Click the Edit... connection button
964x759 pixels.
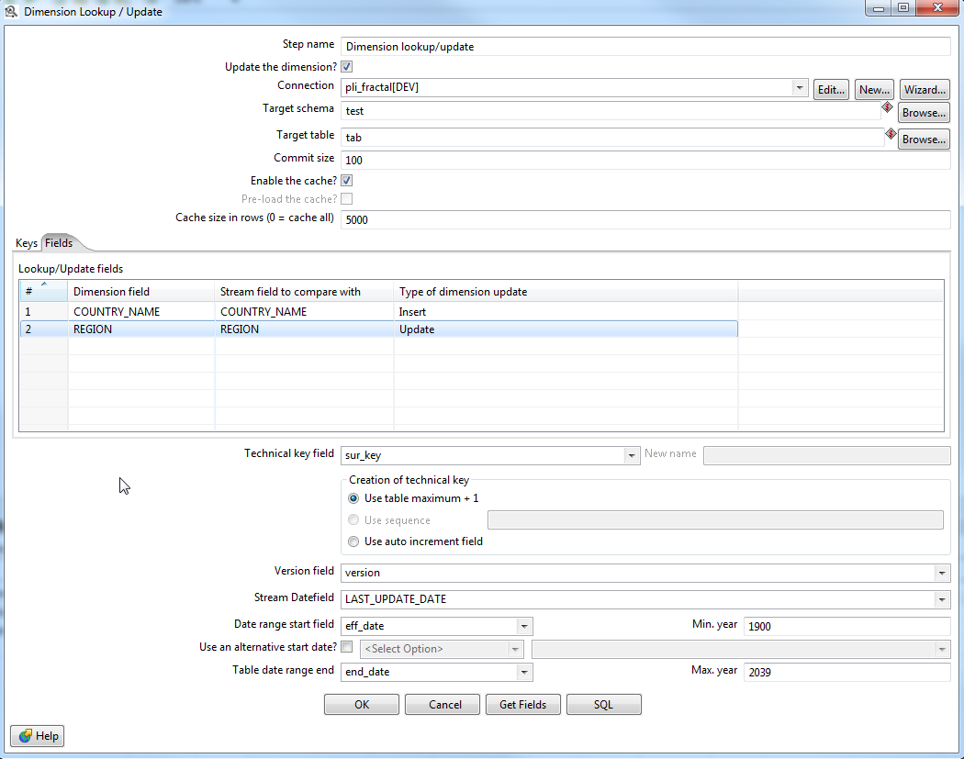[831, 90]
